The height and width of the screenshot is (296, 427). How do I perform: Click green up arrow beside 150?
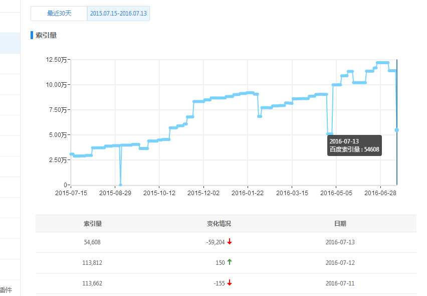230,262
